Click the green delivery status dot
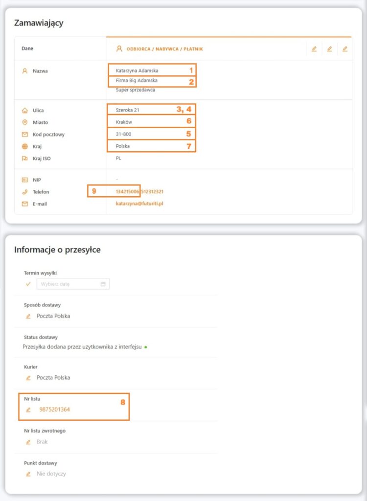 pos(146,347)
